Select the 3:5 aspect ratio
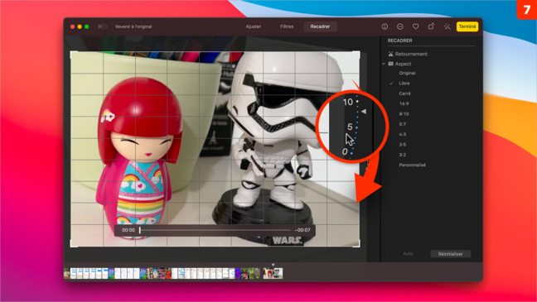 click(403, 145)
